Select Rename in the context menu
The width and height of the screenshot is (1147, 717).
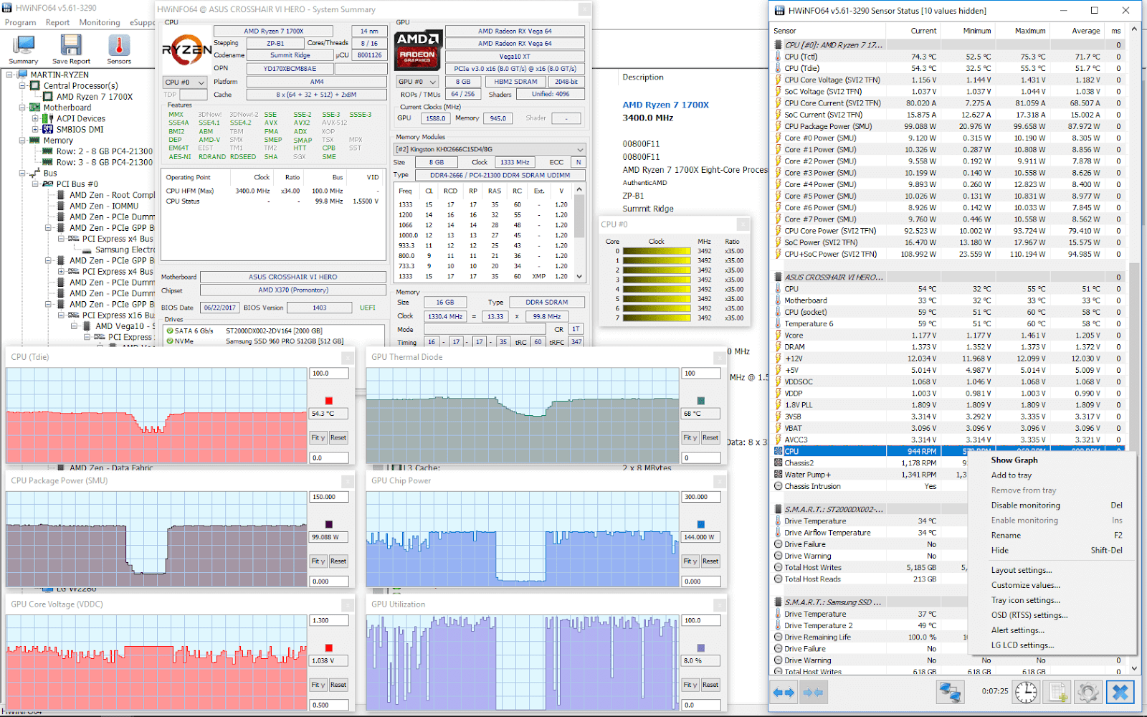point(1006,536)
